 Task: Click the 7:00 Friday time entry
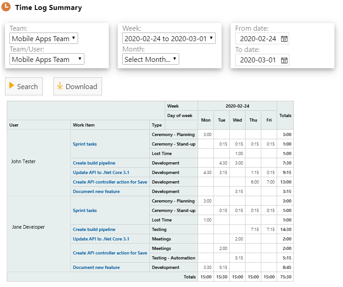269,182
